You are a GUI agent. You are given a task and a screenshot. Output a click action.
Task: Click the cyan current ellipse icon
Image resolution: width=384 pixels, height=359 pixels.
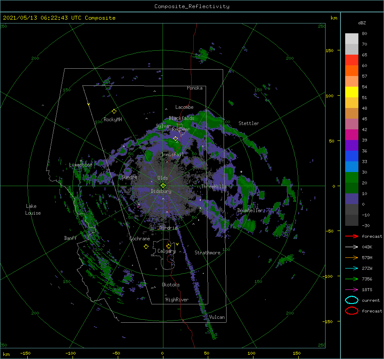[352, 300]
